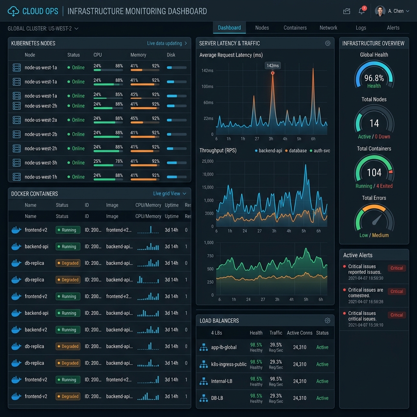Click load balancer icon for app-lb-global
Viewport: 417px width, 417px height.
coord(204,347)
